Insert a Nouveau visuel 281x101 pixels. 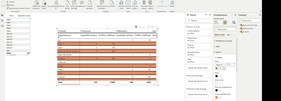121,5
